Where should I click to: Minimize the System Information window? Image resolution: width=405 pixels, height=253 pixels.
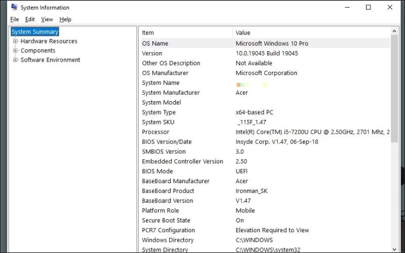pos(347,8)
